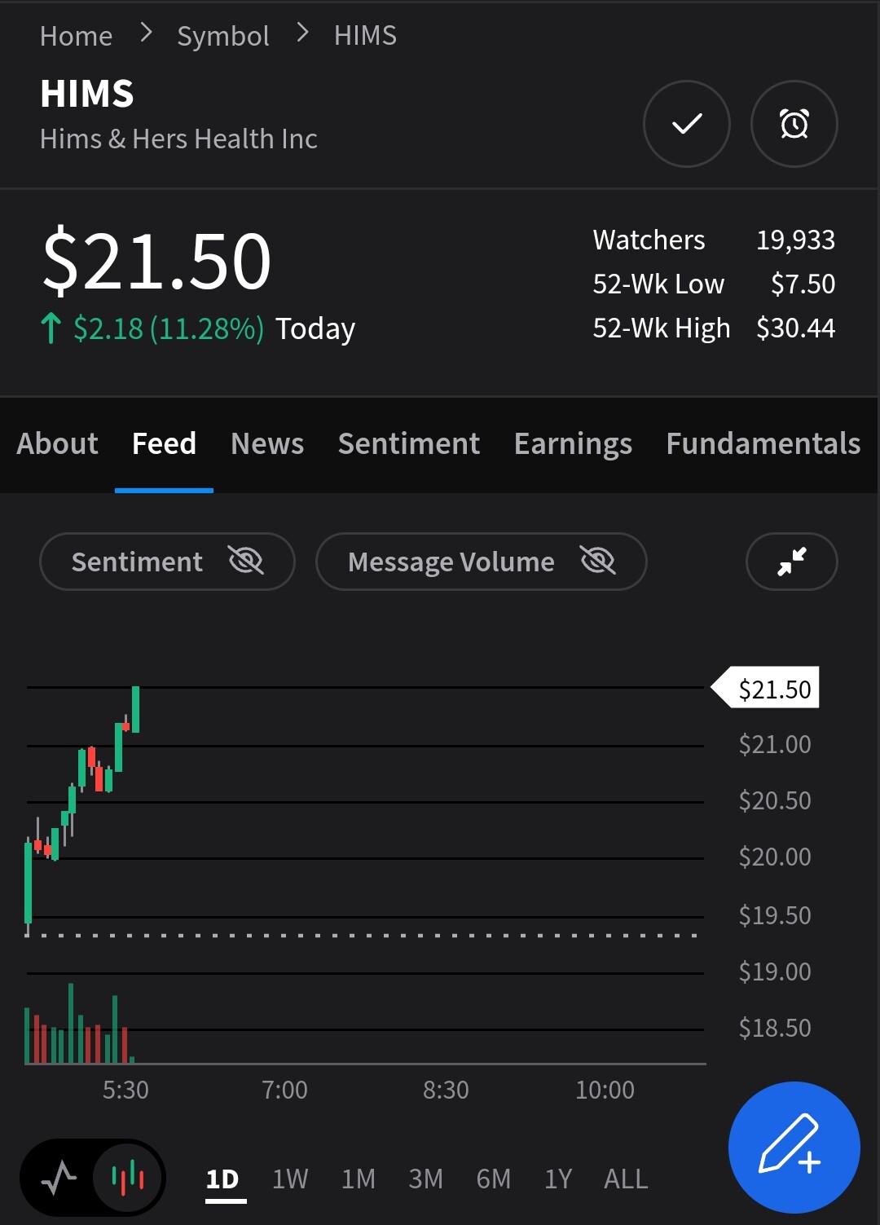Viewport: 880px width, 1225px height.
Task: Select 3M chart range
Action: pyautogui.click(x=426, y=1179)
